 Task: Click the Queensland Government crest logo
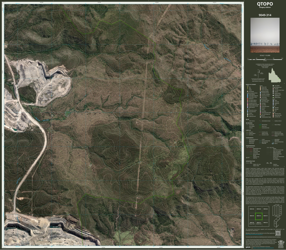pyautogui.click(x=281, y=244)
